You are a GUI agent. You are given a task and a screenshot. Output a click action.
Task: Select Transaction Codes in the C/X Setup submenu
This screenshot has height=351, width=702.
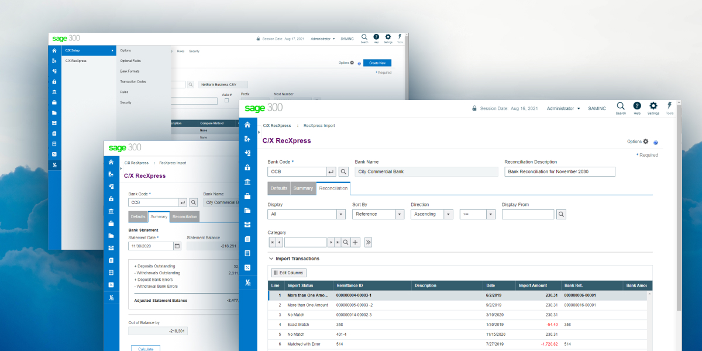point(133,82)
